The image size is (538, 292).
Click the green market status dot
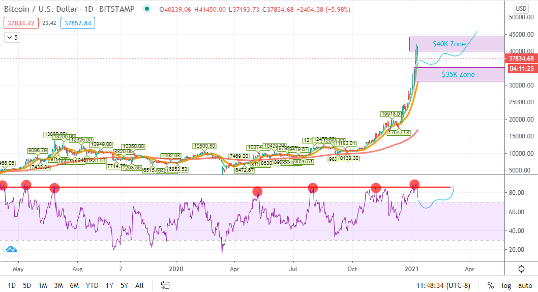(146, 9)
